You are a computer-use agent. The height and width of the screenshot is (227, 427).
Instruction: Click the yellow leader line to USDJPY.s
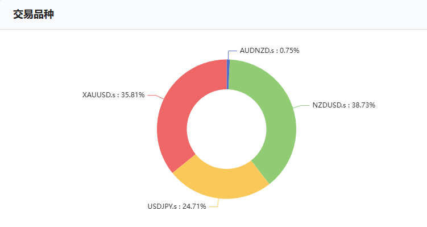tap(214, 204)
